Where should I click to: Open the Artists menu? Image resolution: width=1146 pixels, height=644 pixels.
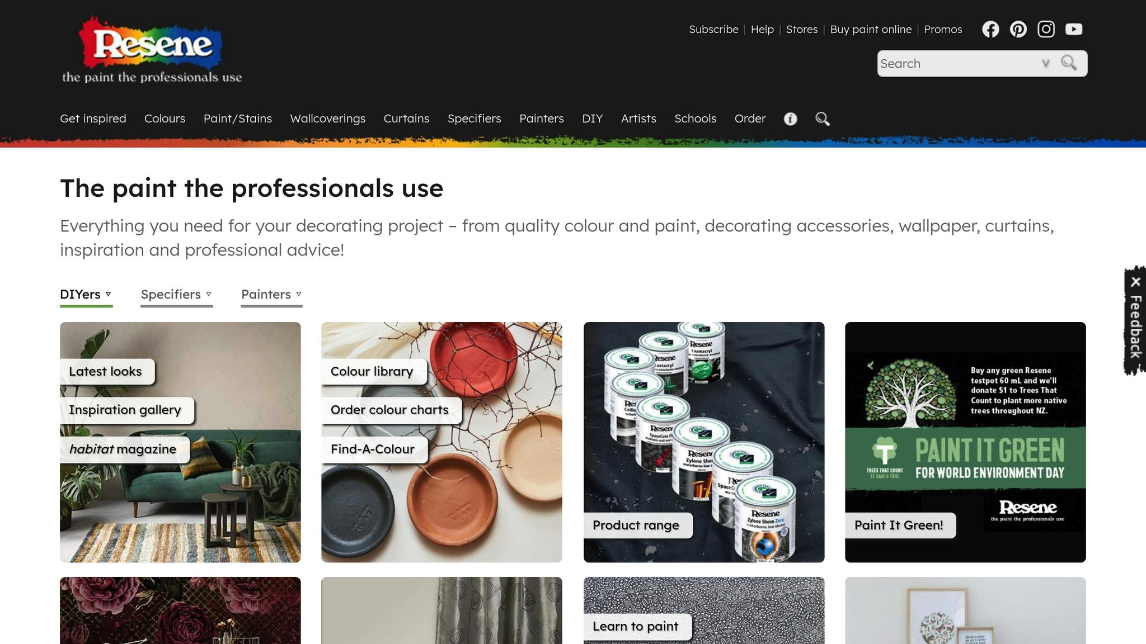(638, 119)
